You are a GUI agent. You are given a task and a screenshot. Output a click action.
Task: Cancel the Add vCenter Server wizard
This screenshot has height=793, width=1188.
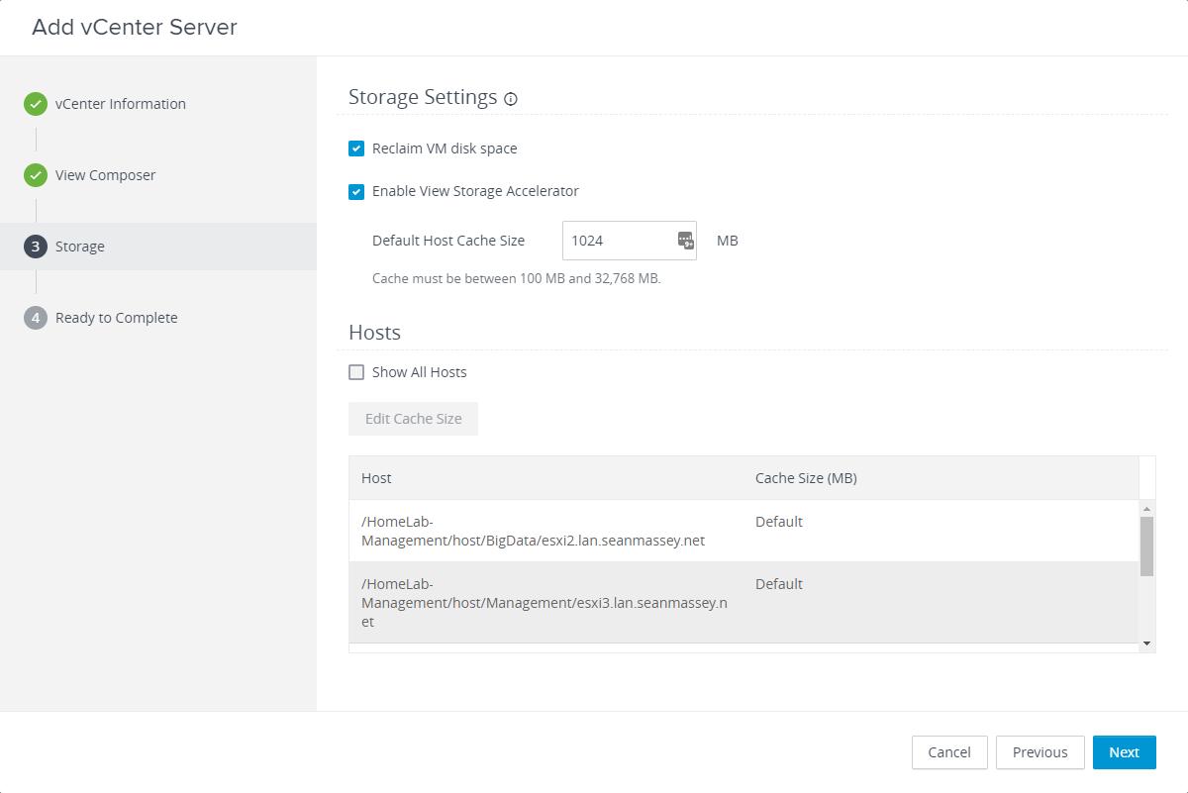[948, 752]
